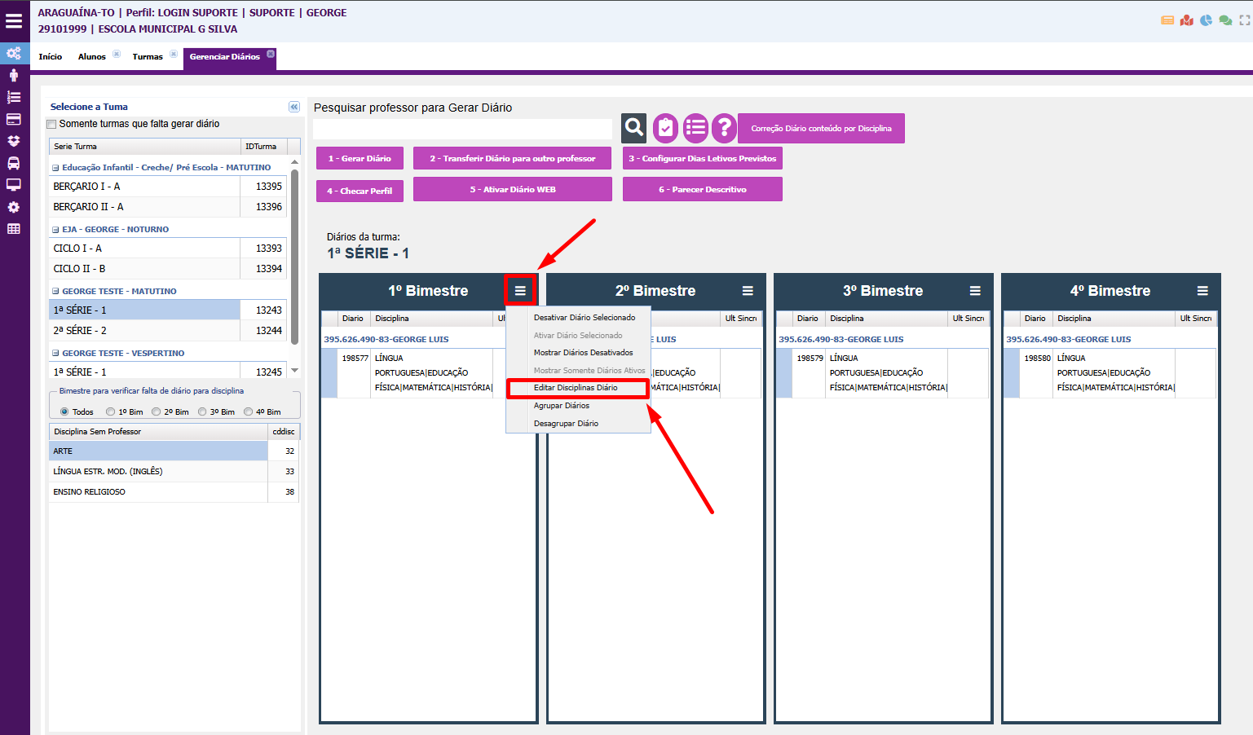Click the professor search input field

[462, 129]
